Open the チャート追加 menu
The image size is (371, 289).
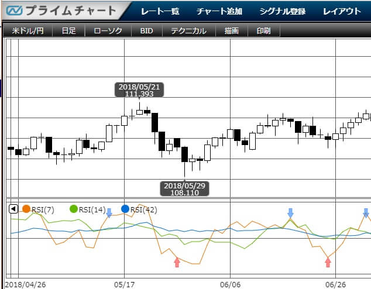(x=219, y=11)
